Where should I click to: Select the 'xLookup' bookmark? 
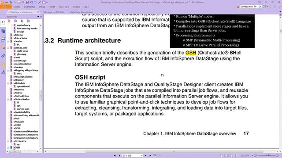coord(18,67)
